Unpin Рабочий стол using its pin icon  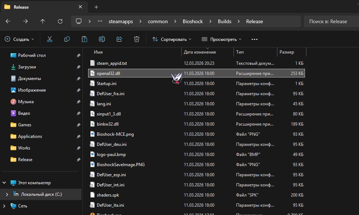tap(78, 55)
